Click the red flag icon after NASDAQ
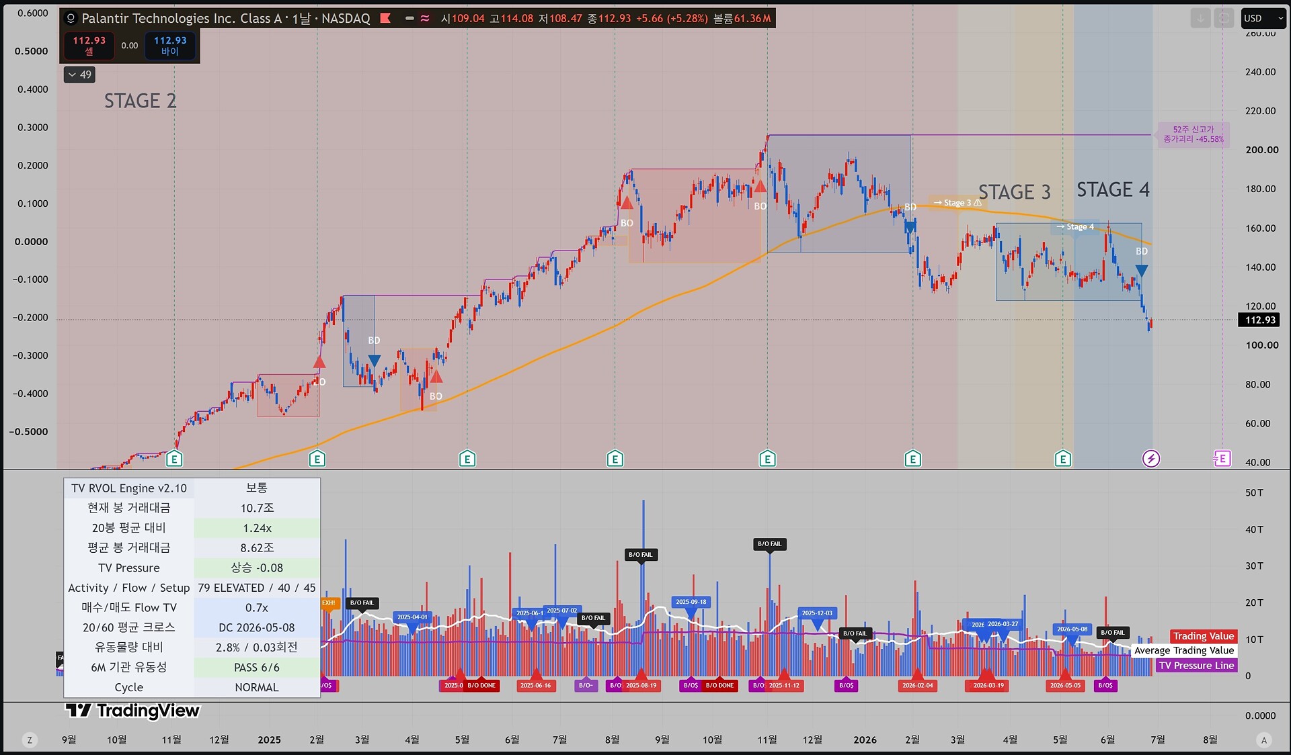This screenshot has width=1291, height=755. (385, 18)
